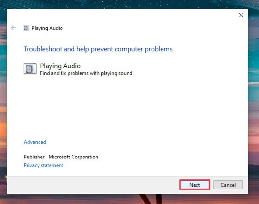
Task: Select the large Playing Audio speaker icon
Action: (30, 68)
